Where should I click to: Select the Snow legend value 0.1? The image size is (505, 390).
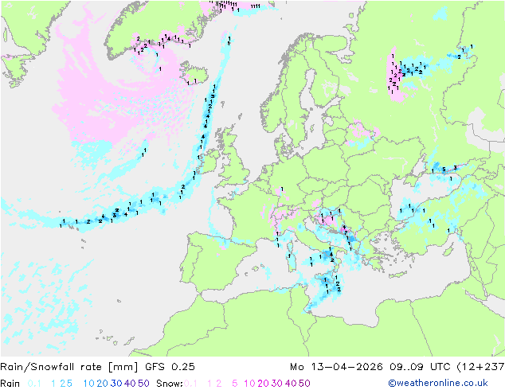pos(190,384)
